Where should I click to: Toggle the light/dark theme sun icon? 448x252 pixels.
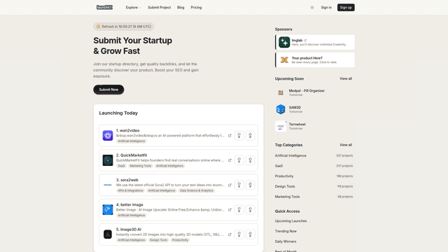[x=312, y=8]
